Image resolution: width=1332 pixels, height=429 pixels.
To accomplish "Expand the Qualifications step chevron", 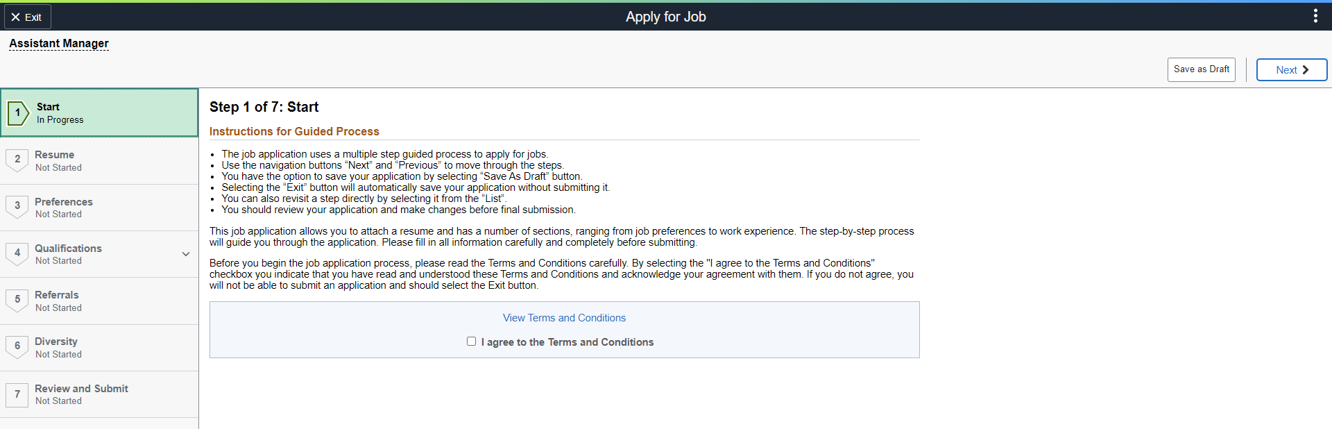I will click(x=186, y=254).
